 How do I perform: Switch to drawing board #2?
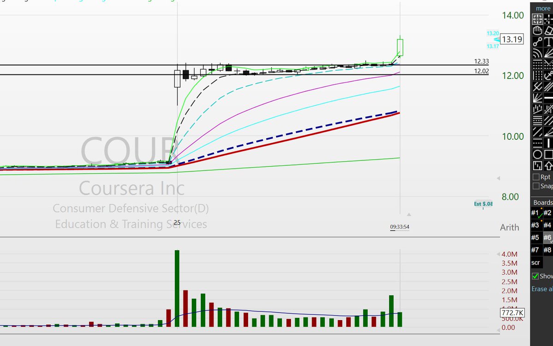[547, 213]
